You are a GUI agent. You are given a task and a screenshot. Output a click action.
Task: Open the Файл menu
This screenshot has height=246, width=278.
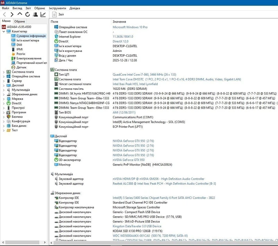5,8
